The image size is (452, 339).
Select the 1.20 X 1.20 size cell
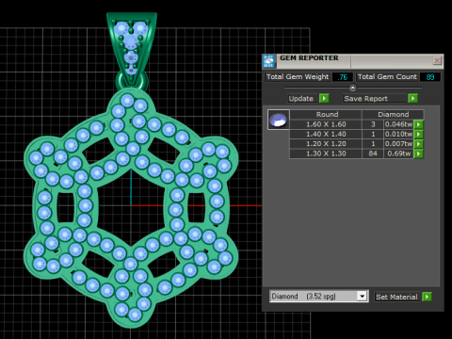pyautogui.click(x=326, y=144)
